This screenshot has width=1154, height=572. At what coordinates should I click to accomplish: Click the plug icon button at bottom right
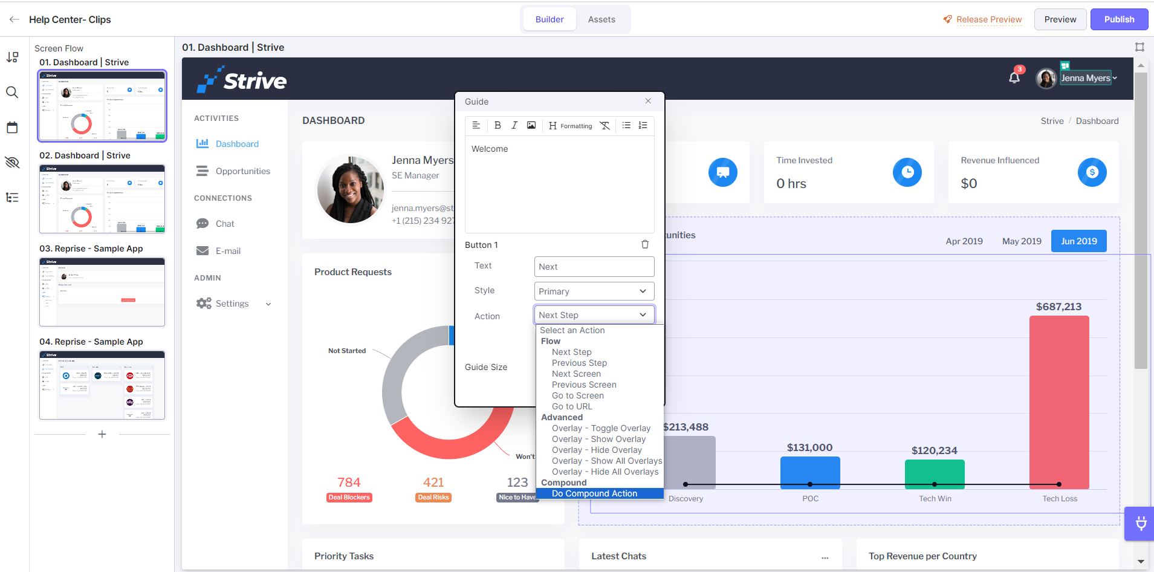click(1141, 524)
